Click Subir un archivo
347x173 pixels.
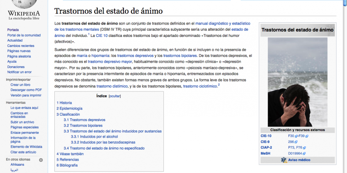22,122
